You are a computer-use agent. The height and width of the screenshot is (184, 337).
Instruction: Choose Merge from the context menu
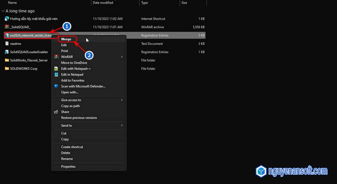point(66,39)
